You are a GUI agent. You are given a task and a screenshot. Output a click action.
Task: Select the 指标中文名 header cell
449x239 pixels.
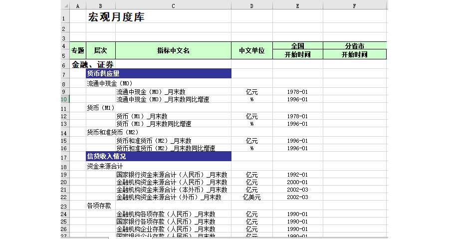pos(173,50)
